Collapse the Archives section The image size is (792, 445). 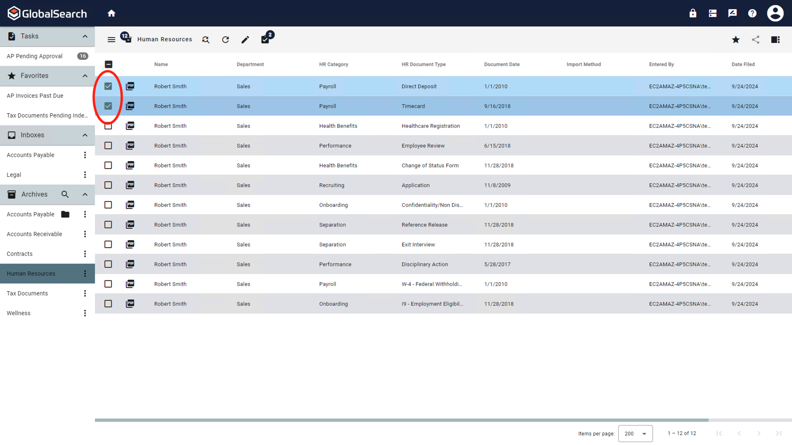(85, 194)
